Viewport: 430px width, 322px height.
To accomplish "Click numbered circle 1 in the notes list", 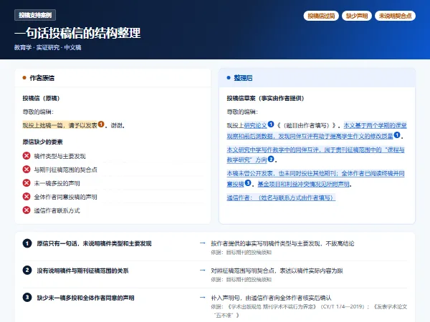I will click(x=27, y=243).
